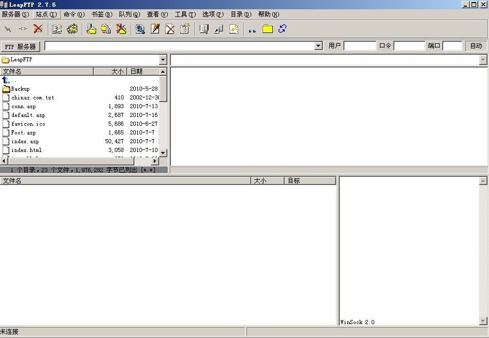The image size is (489, 338).
Task: Click the FTP 服务器 button
Action: pos(21,46)
